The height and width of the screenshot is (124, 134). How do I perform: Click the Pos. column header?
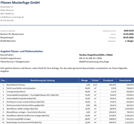3,80
